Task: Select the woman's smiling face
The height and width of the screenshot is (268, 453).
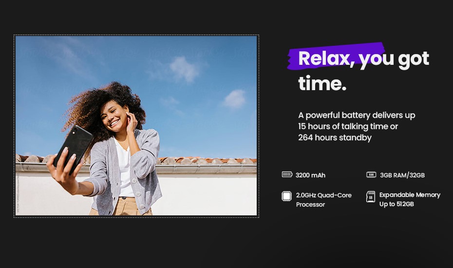Action: (113, 116)
